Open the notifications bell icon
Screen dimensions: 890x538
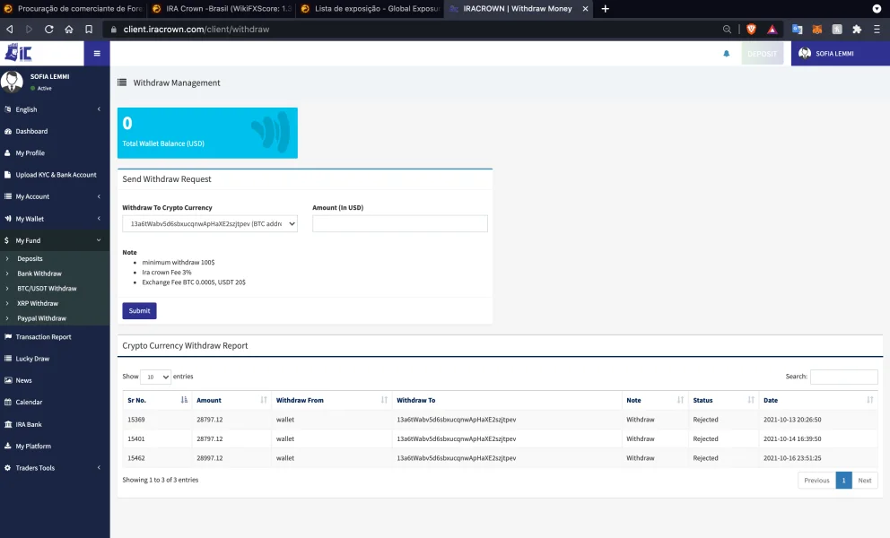726,54
